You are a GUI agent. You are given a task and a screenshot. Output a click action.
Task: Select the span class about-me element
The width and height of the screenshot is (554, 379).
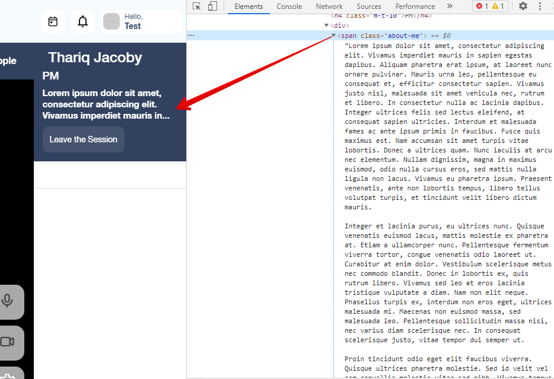coord(382,36)
